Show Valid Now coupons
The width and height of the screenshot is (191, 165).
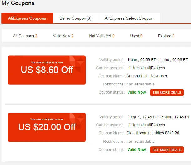point(63,36)
